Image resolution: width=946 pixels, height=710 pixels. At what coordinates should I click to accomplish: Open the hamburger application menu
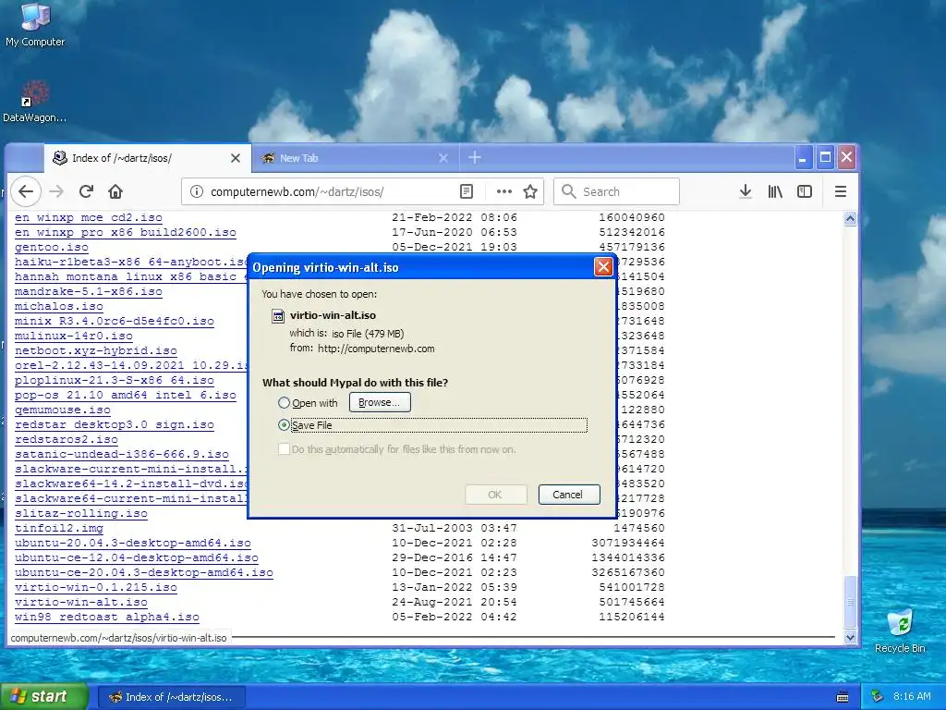pyautogui.click(x=841, y=192)
